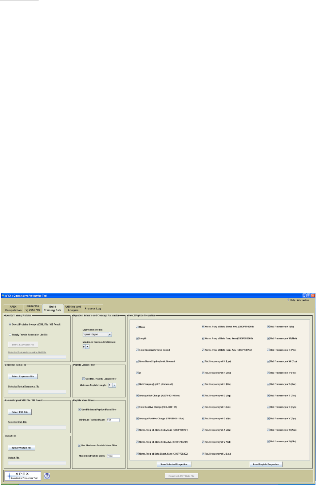Switch to the APEX Computation tab
The width and height of the screenshot is (316, 485).
13,308
